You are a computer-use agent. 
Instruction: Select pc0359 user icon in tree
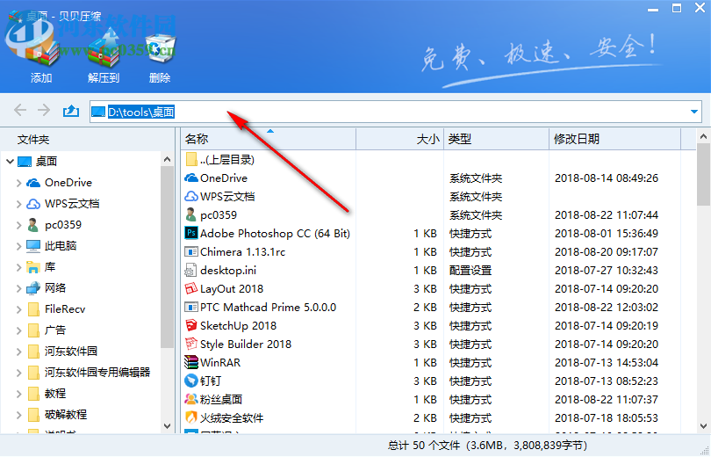32,225
